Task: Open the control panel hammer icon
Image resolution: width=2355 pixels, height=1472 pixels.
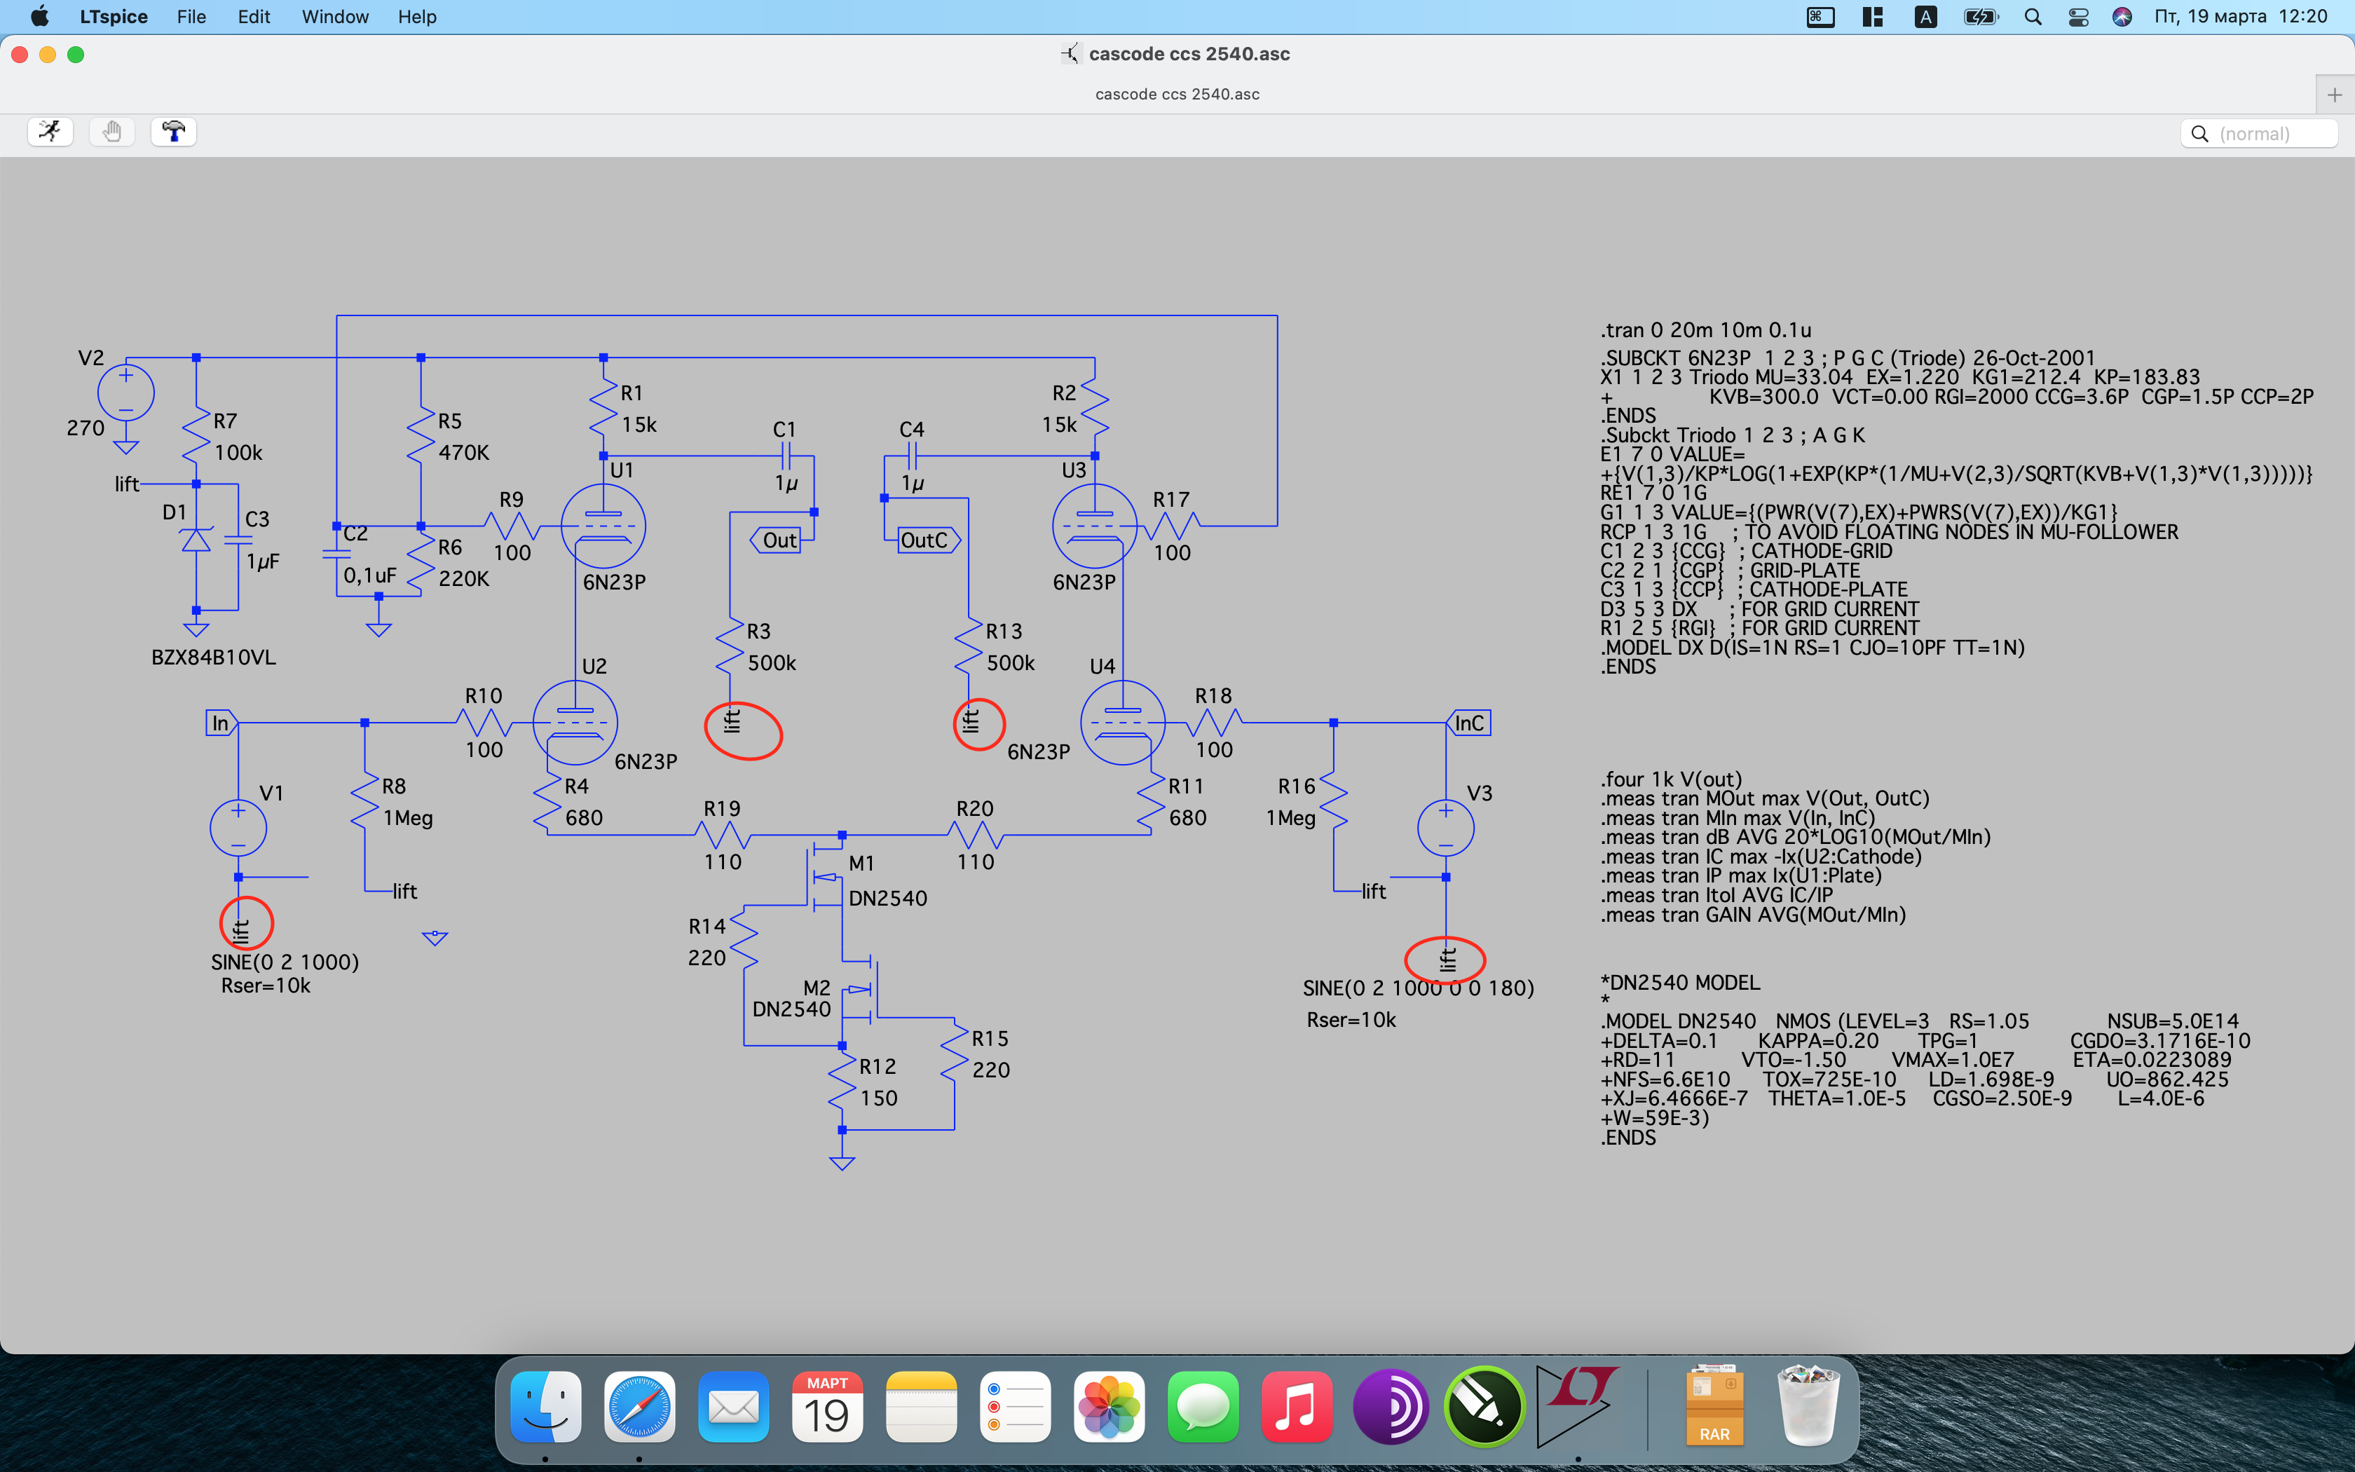Action: pos(175,132)
